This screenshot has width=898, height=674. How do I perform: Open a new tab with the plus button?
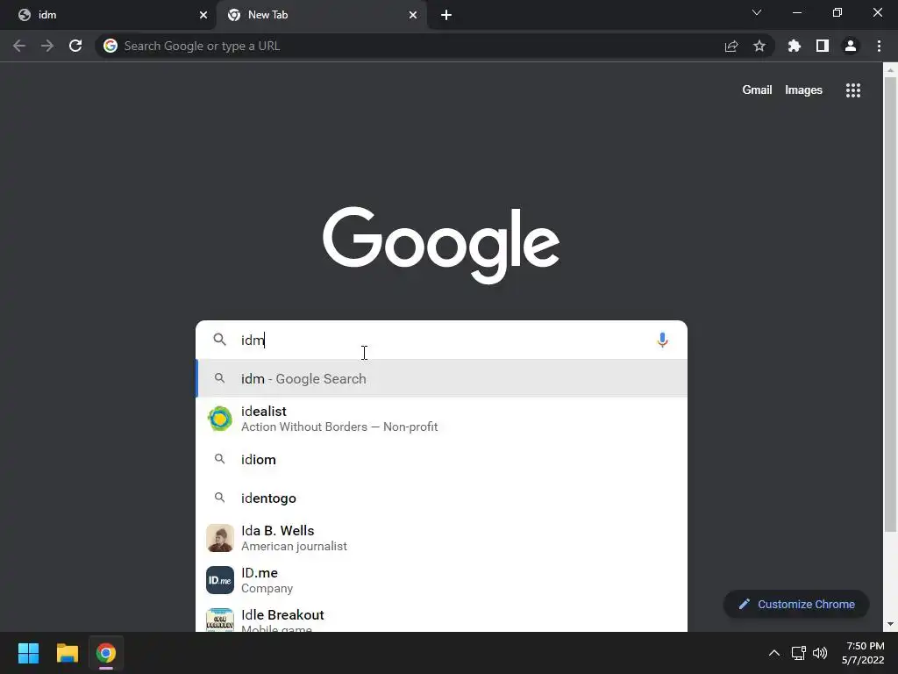point(446,15)
